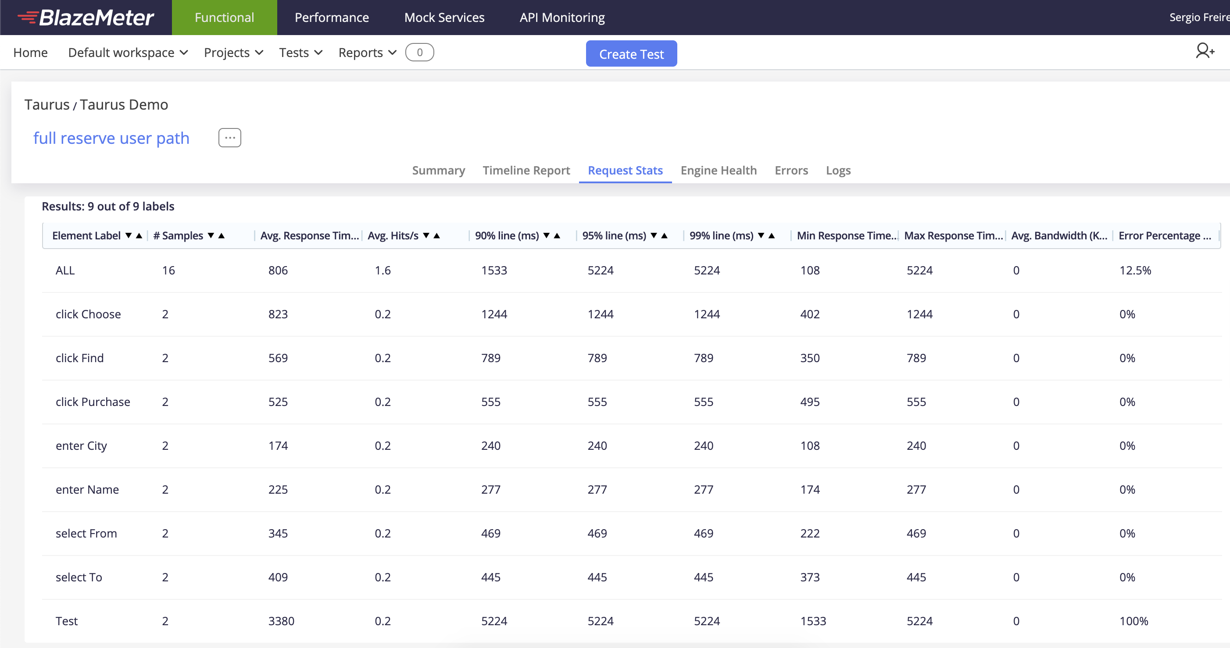
Task: Open the more options ellipsis button
Action: [x=230, y=138]
